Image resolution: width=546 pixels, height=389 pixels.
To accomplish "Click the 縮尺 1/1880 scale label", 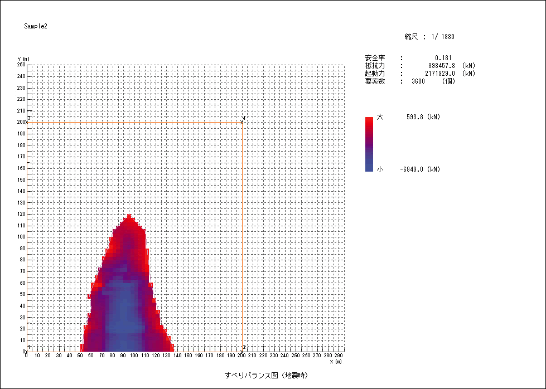I will coord(429,37).
